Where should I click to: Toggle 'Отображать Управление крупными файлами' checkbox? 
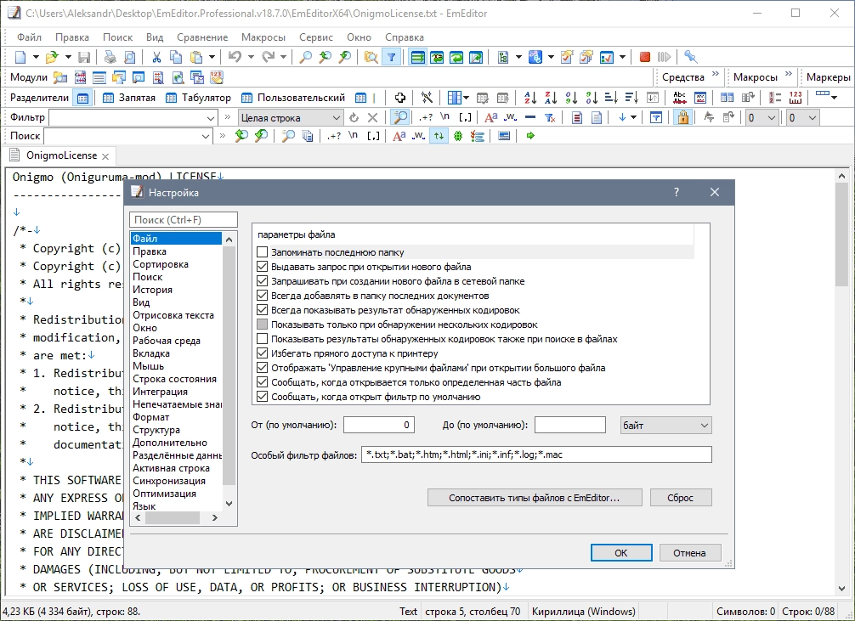coord(263,368)
